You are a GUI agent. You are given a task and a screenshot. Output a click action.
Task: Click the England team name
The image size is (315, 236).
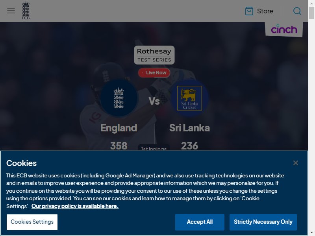tap(119, 128)
